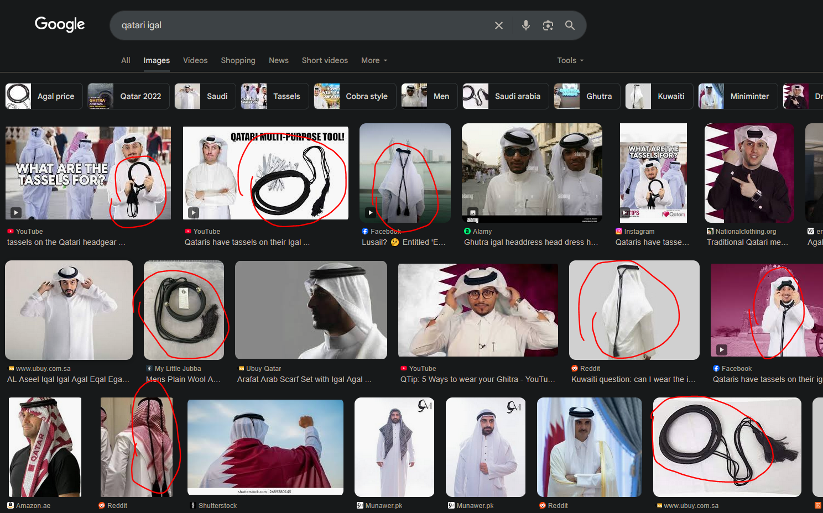
Task: Play badge on 'Qataris have tassels' Facebook thumbnail
Action: click(x=722, y=349)
